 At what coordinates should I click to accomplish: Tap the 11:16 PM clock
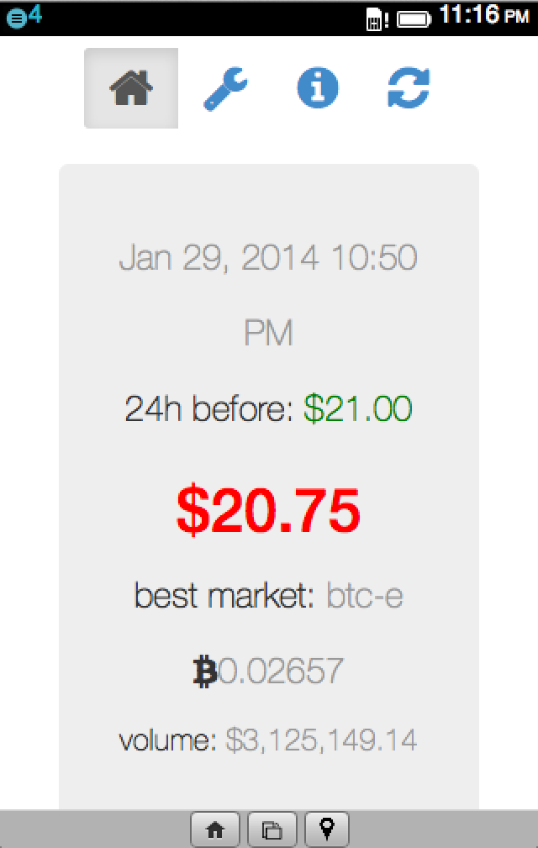coord(483,15)
